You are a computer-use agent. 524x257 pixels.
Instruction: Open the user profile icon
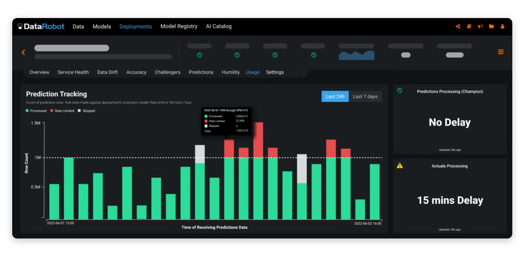pyautogui.click(x=503, y=26)
